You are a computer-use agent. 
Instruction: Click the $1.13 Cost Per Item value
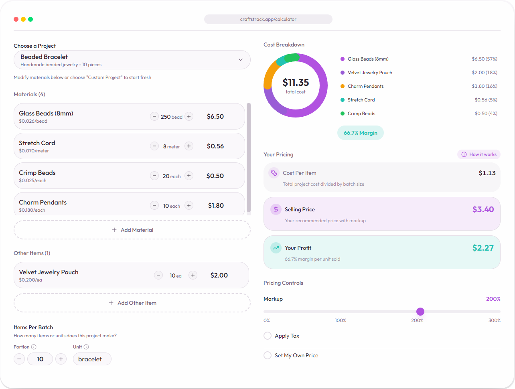[x=487, y=173]
